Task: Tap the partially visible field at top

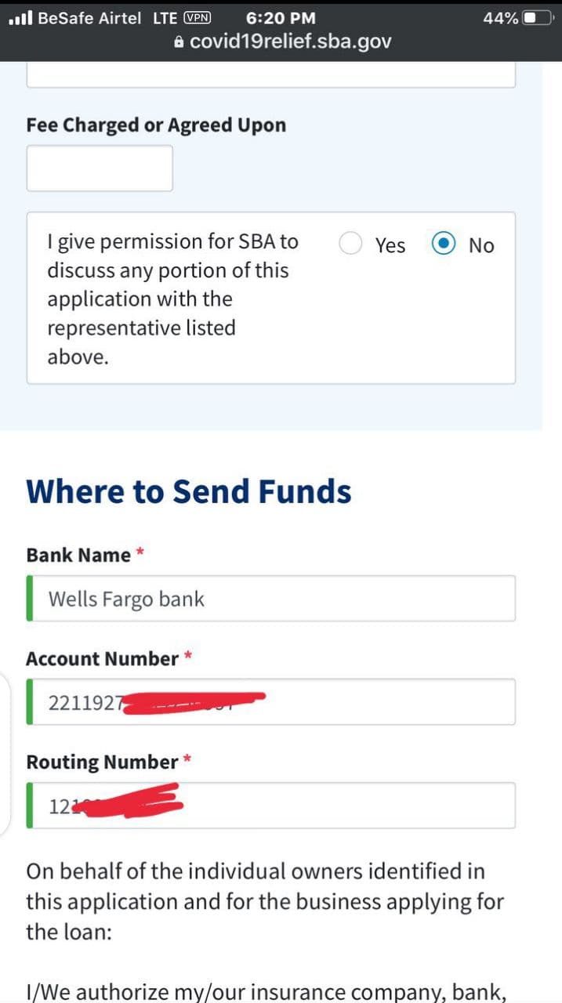Action: pos(271,76)
